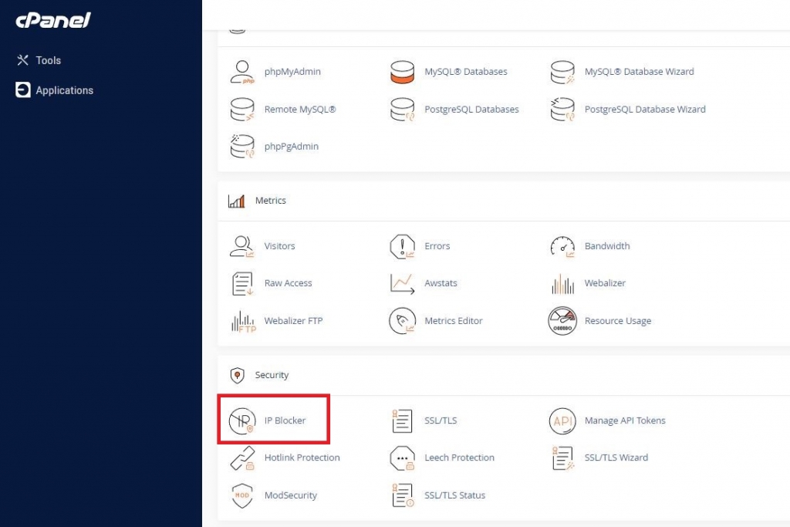Open the MySQL Database Wizard icon
Image resolution: width=790 pixels, height=527 pixels.
pyautogui.click(x=562, y=72)
